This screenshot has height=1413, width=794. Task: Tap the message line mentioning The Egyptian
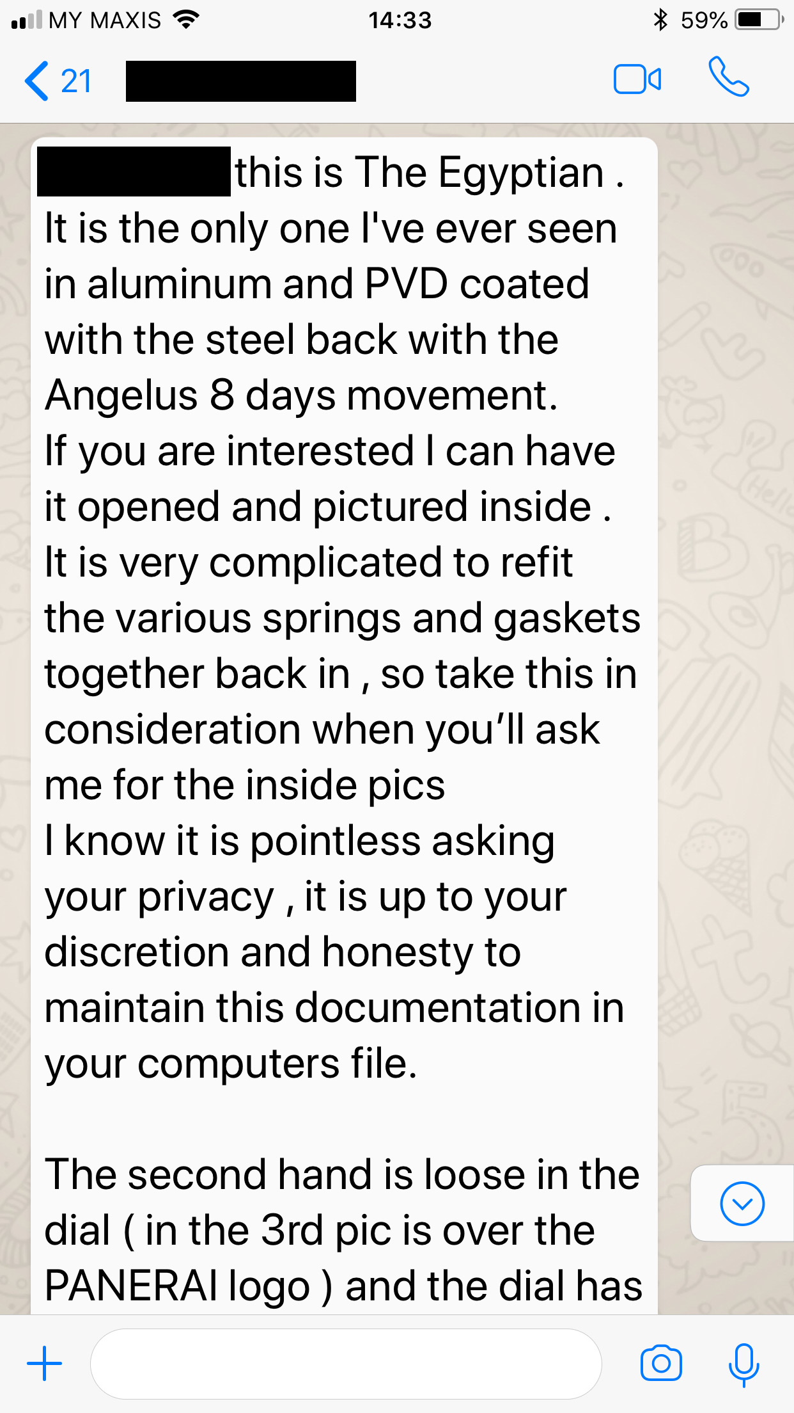click(x=428, y=173)
